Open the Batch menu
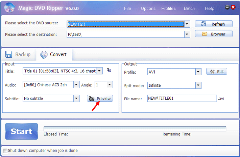 pos(189,8)
